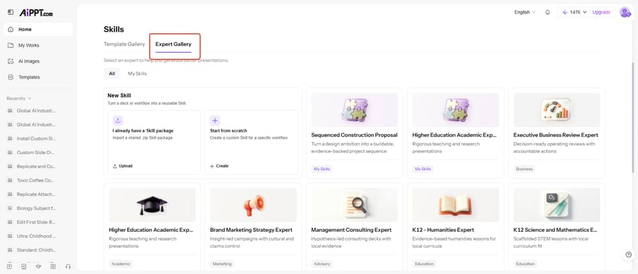Collapse the sidebar using the panel icon
The height and width of the screenshot is (274, 638).
coord(10,13)
